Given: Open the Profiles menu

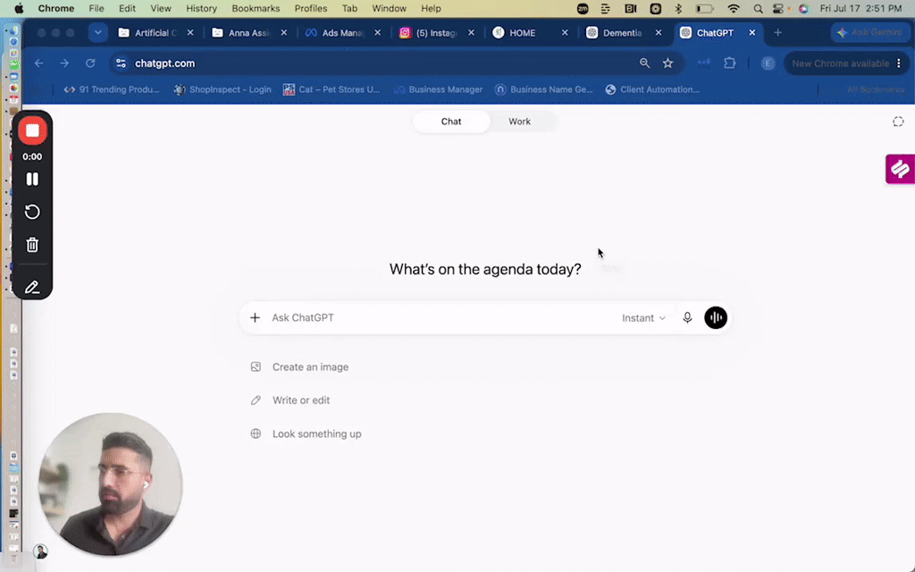Looking at the screenshot, I should coord(310,8).
